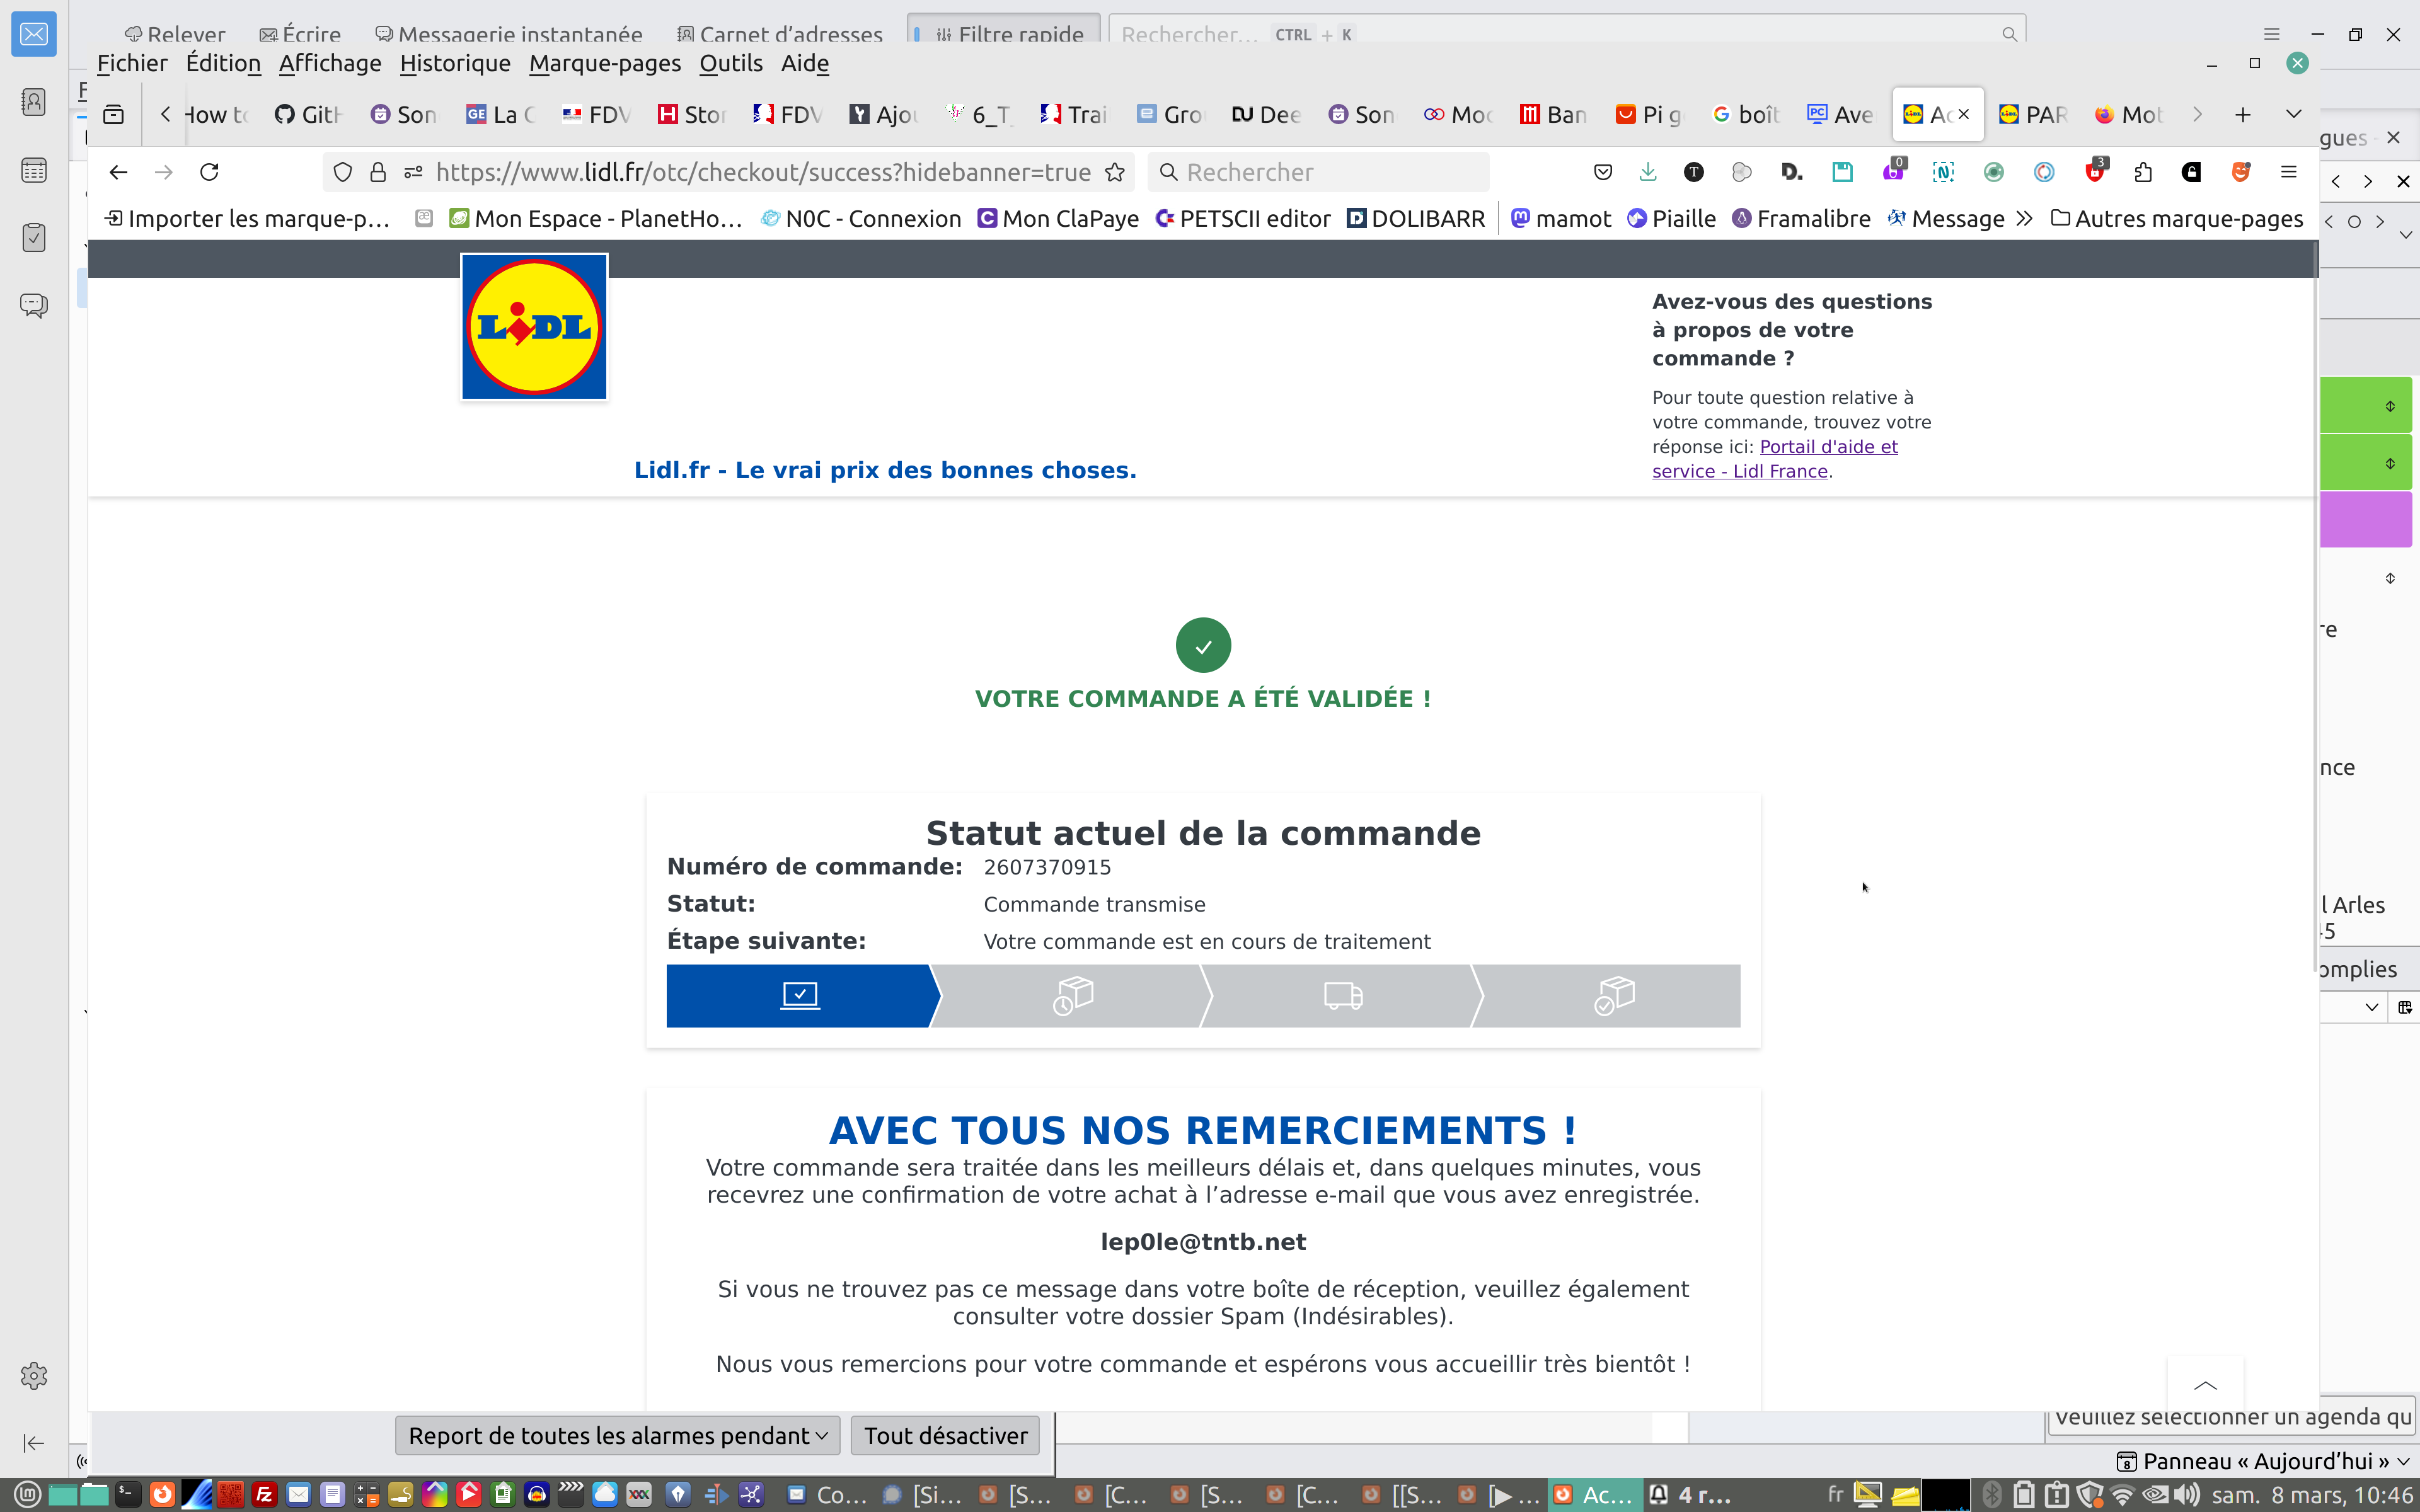2420x1512 pixels.
Task: Click the Lidl logo
Action: tap(534, 327)
